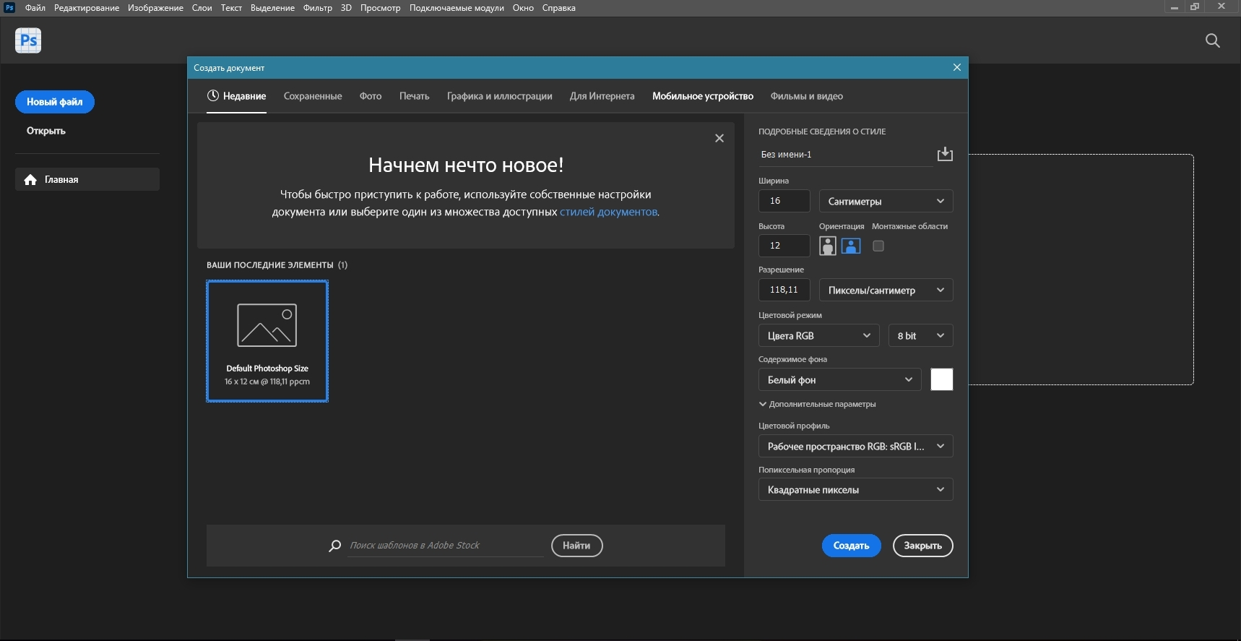Click the Ширина width input field
This screenshot has width=1241, height=641.
coord(784,201)
